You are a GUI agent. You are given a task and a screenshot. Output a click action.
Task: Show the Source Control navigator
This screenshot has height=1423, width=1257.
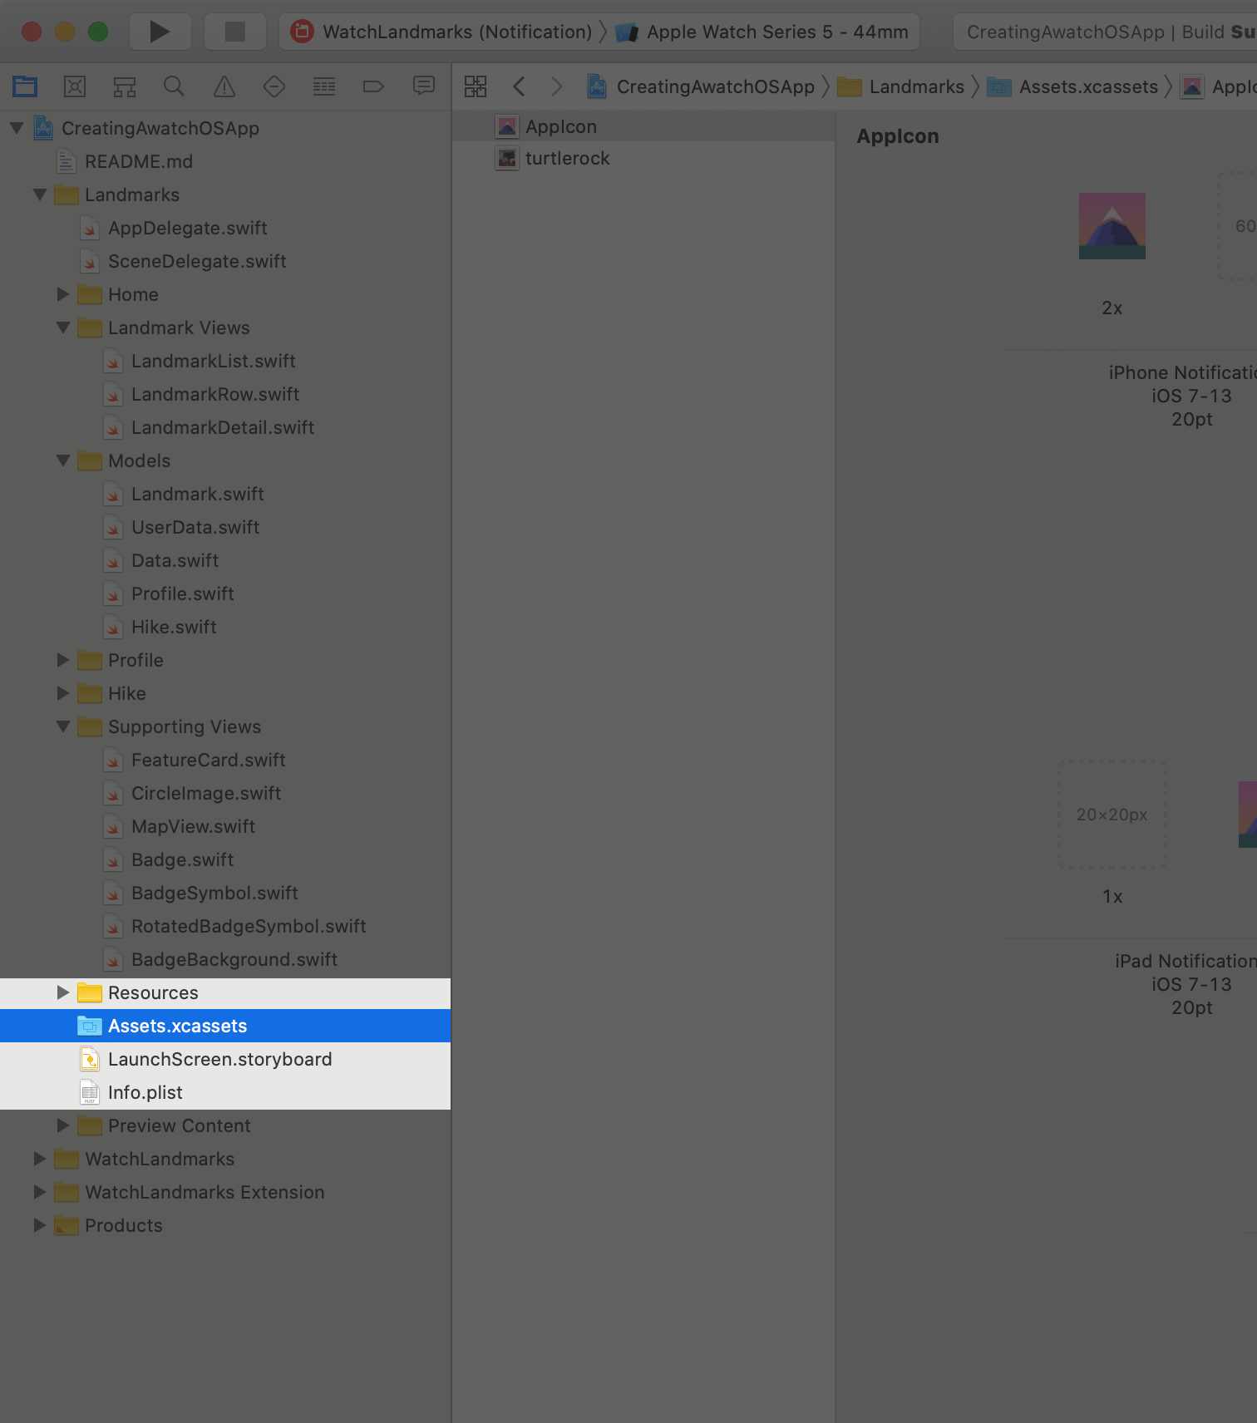click(x=75, y=86)
